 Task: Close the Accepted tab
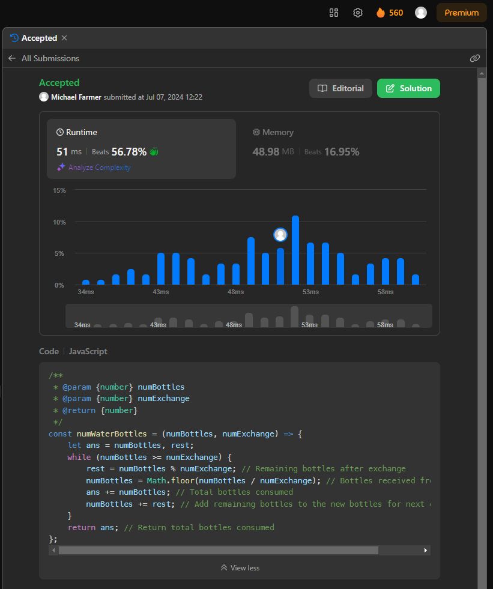coord(64,38)
